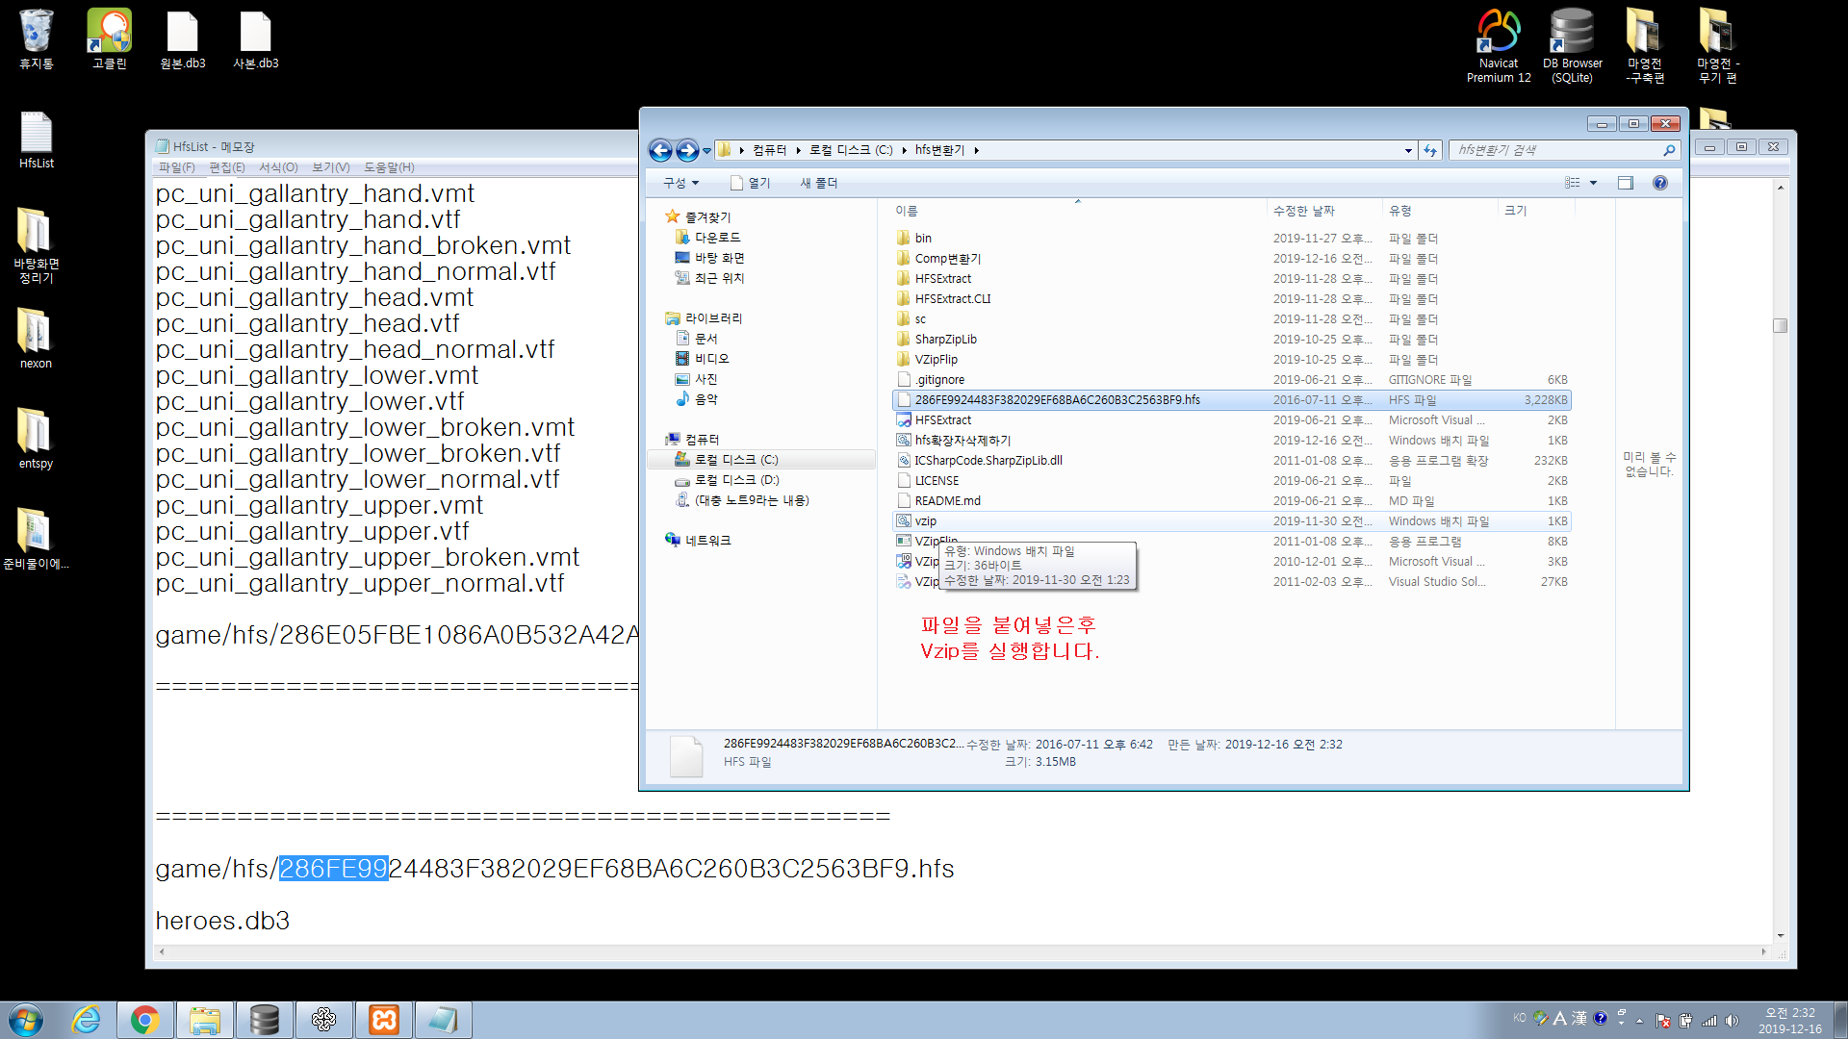
Task: Click the 새 폴더 new folder button
Action: (x=819, y=183)
